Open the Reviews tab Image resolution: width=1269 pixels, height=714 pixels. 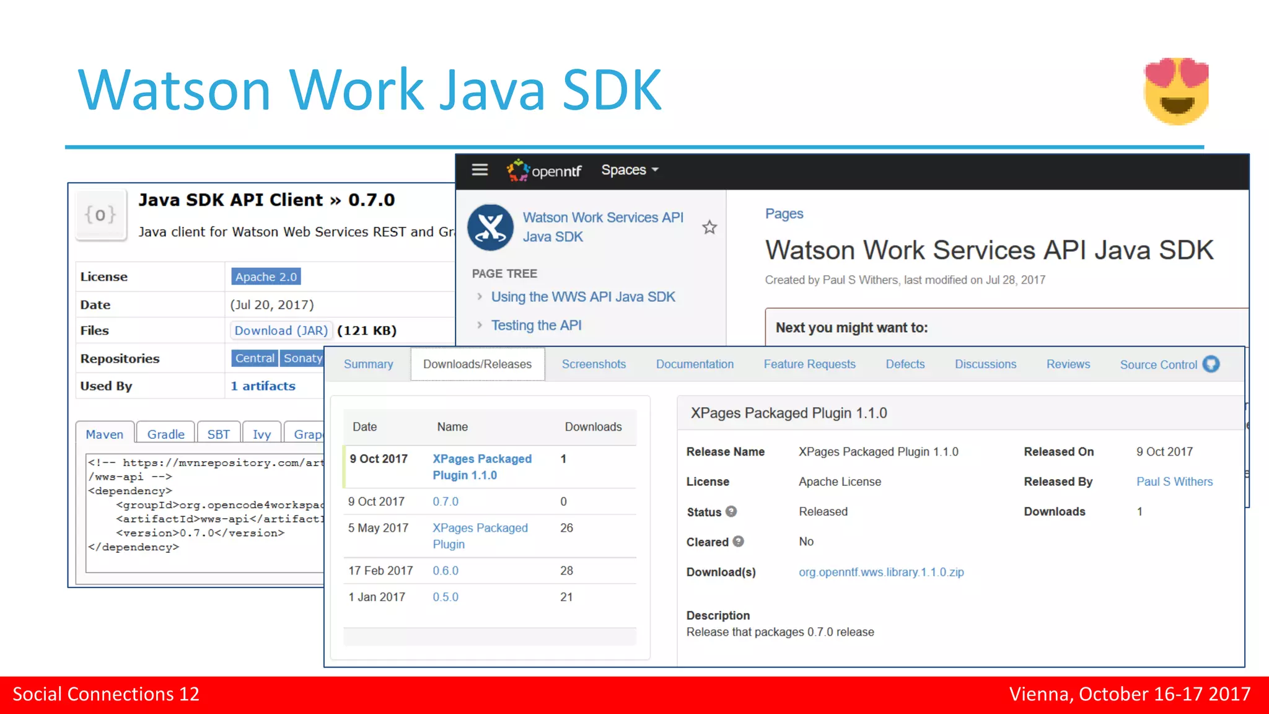[1068, 364]
